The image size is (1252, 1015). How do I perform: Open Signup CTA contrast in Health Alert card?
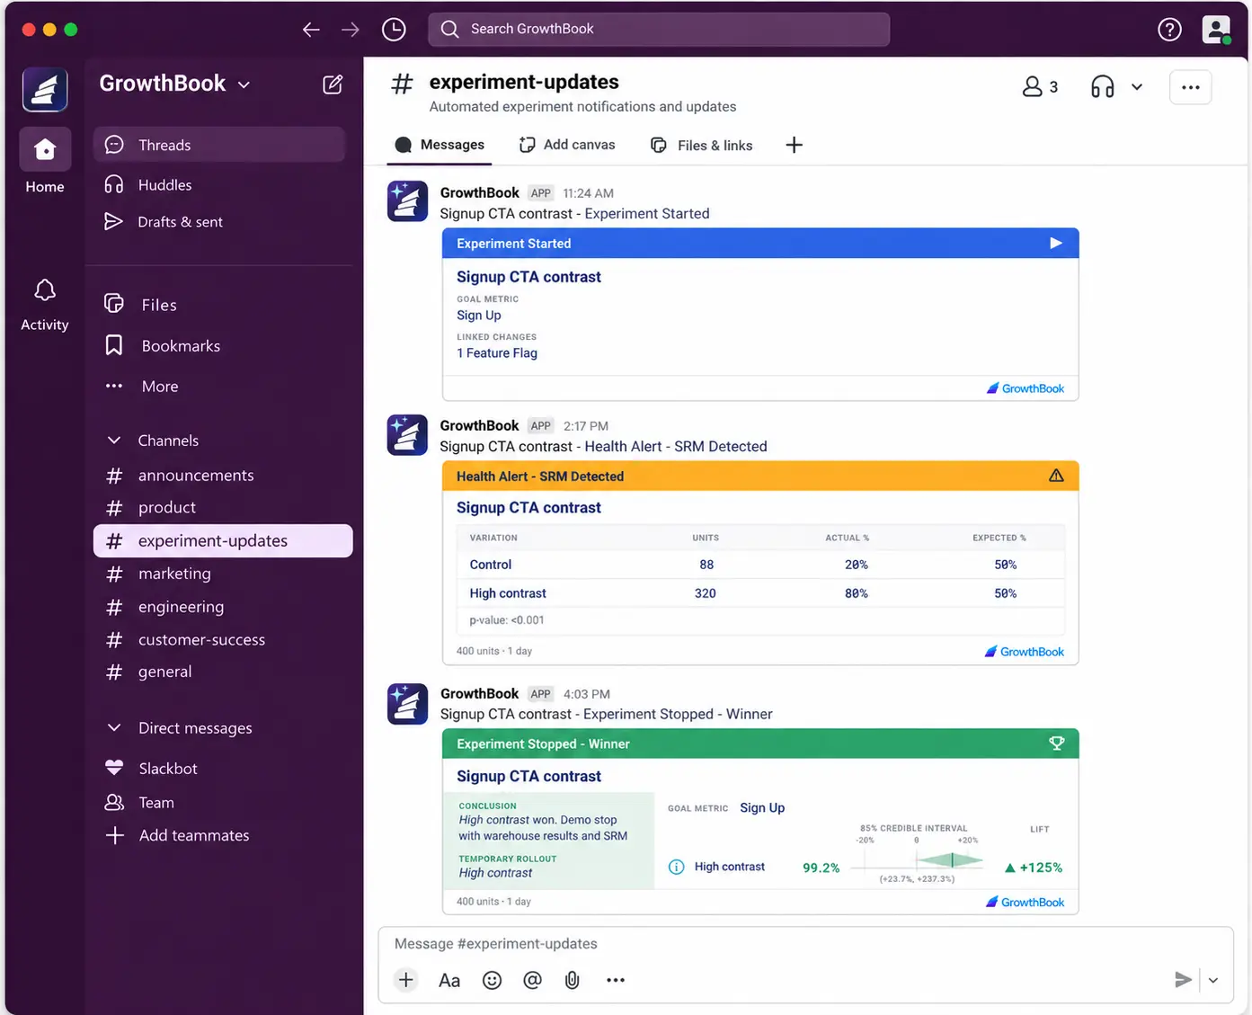528,508
